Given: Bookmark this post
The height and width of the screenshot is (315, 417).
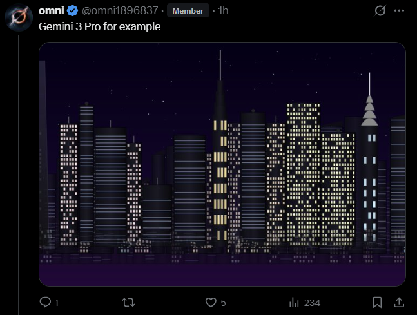Looking at the screenshot, I should click(377, 303).
